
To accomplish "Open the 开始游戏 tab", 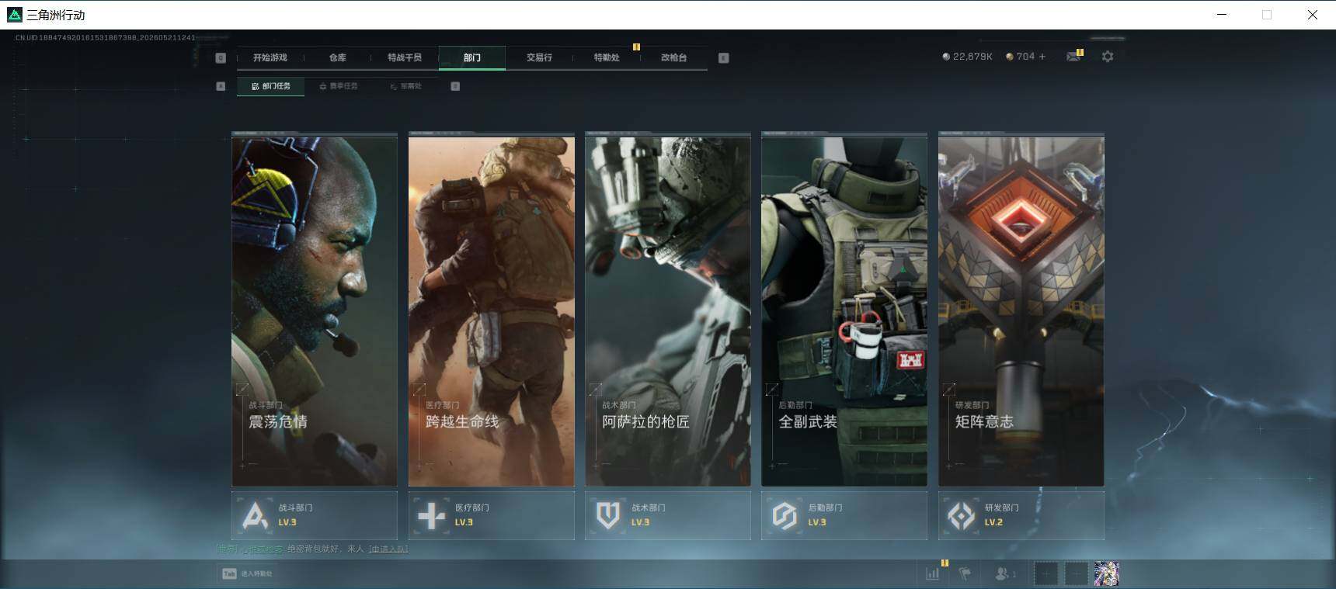I will click(x=270, y=57).
